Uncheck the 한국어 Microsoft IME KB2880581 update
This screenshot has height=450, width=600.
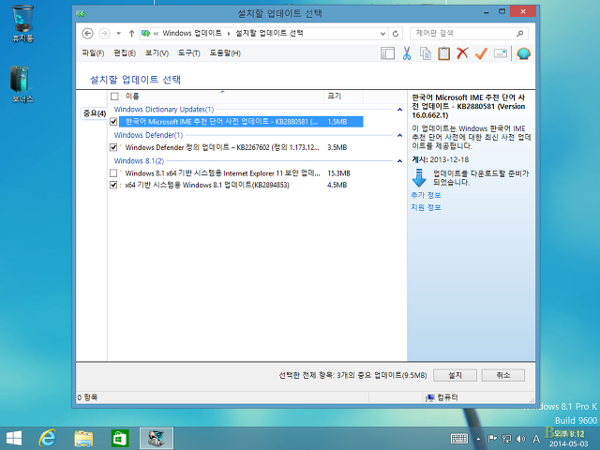pos(113,122)
